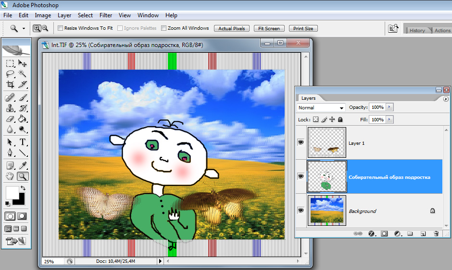The width and height of the screenshot is (452, 270).
Task: Select the Lasso tool
Action: (x=10, y=74)
